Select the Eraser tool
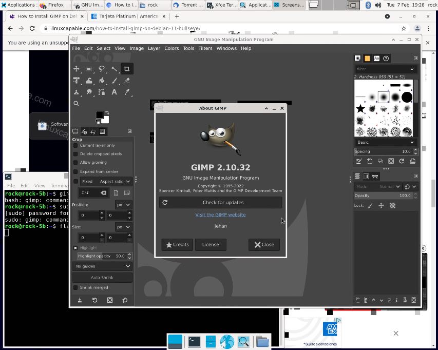Image resolution: width=438 pixels, height=350 pixels. [127, 81]
